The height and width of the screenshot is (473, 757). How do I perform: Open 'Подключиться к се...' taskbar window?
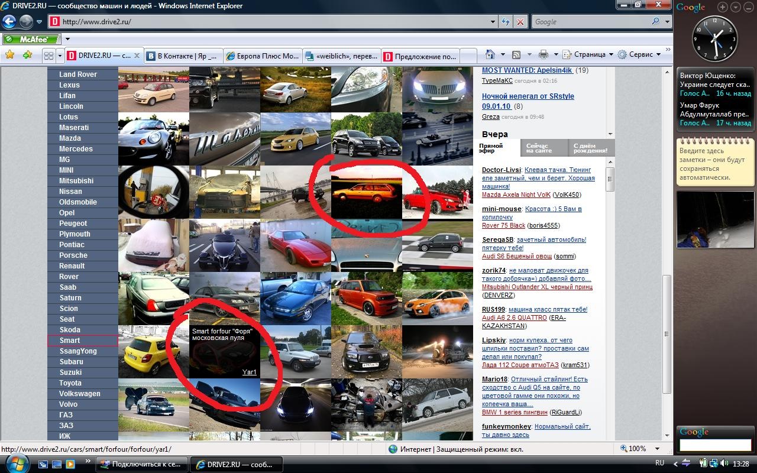coord(142,464)
